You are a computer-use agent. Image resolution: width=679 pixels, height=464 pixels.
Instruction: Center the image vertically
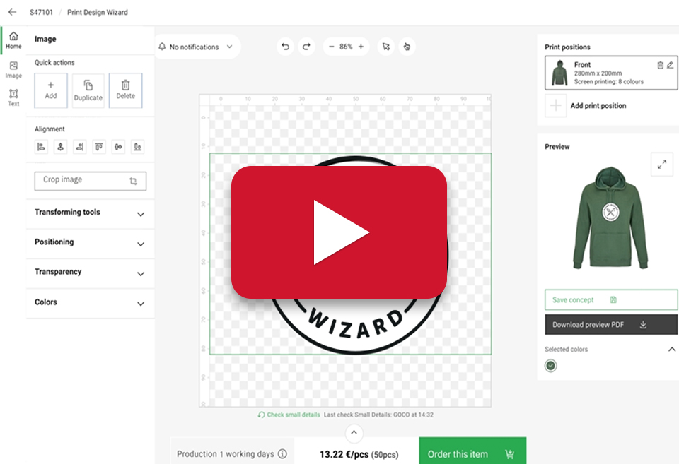118,147
